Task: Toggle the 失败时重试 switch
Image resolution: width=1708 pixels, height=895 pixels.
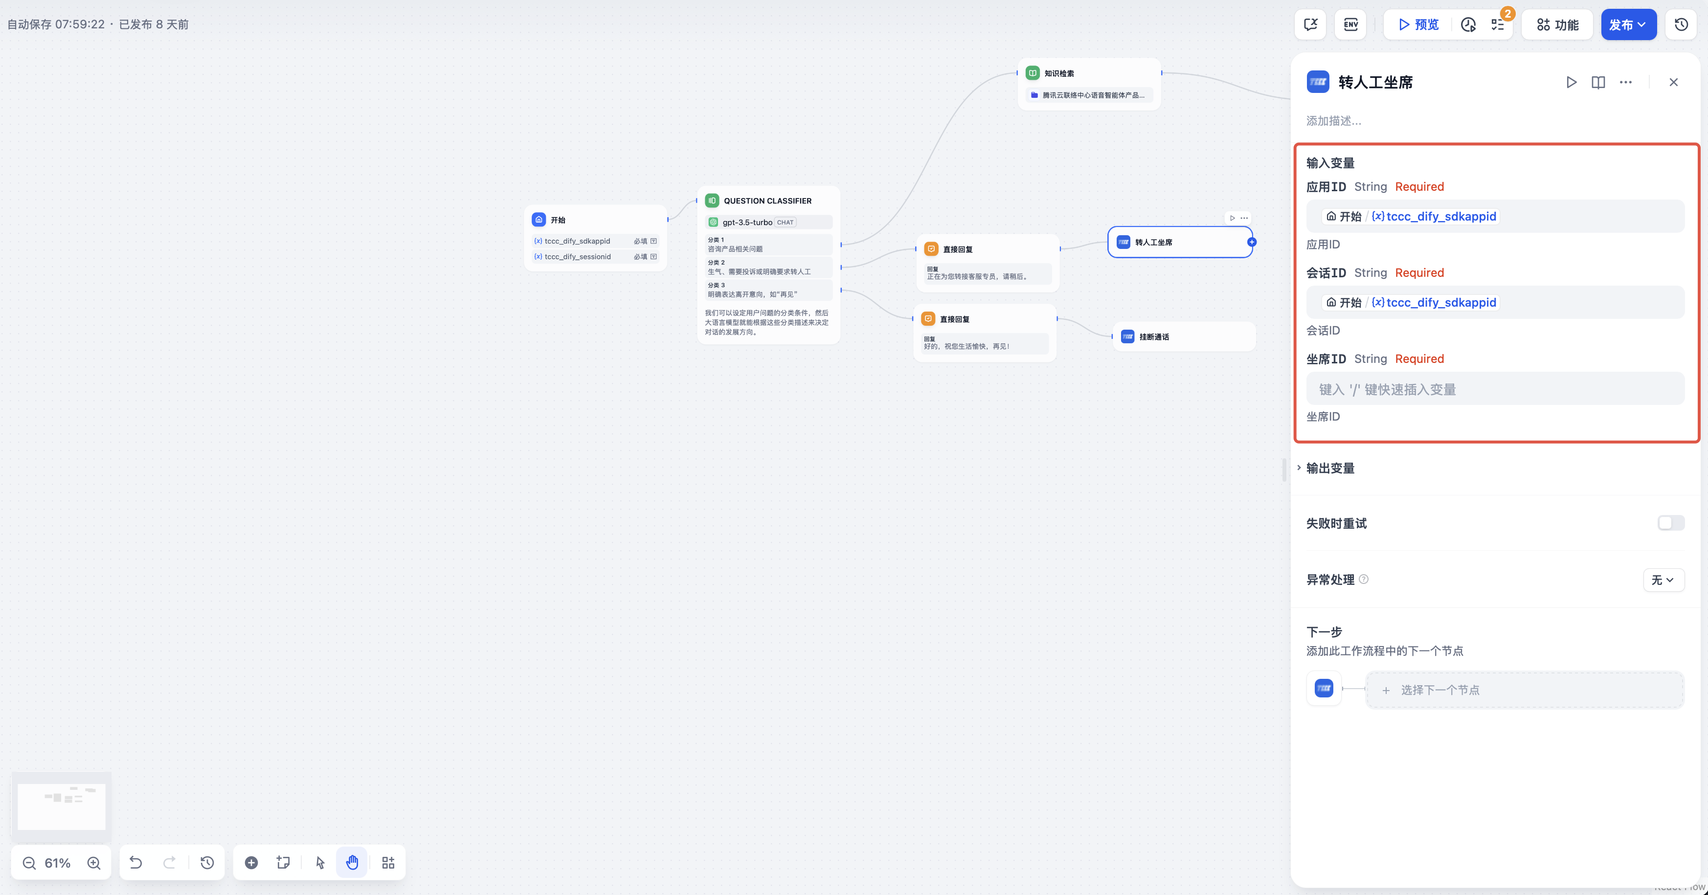Action: [1671, 523]
